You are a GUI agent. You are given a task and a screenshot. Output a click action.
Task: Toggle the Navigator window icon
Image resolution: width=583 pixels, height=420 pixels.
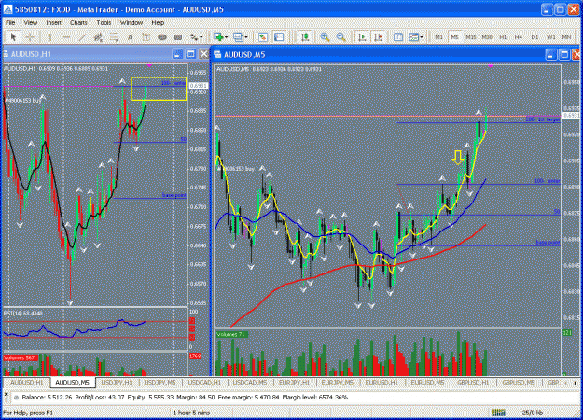pyautogui.click(x=279, y=37)
